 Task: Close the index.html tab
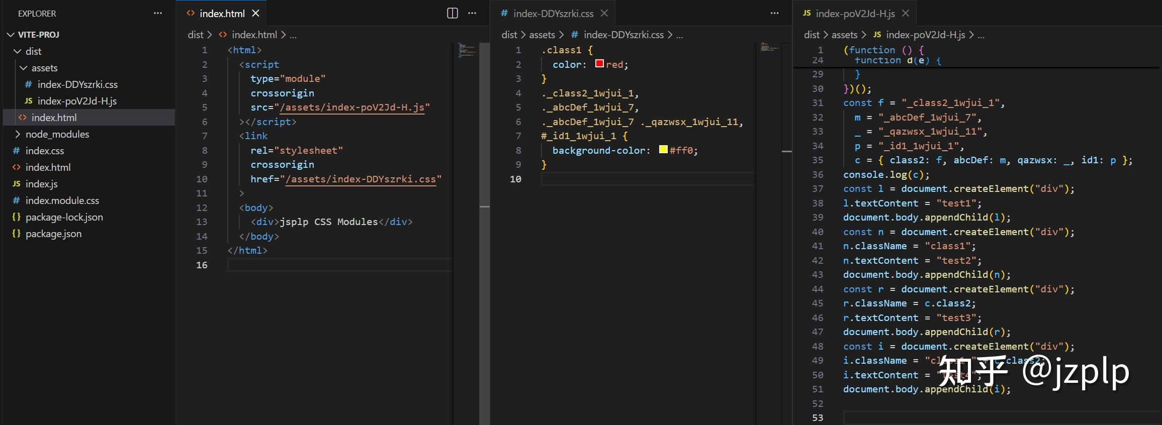[256, 14]
